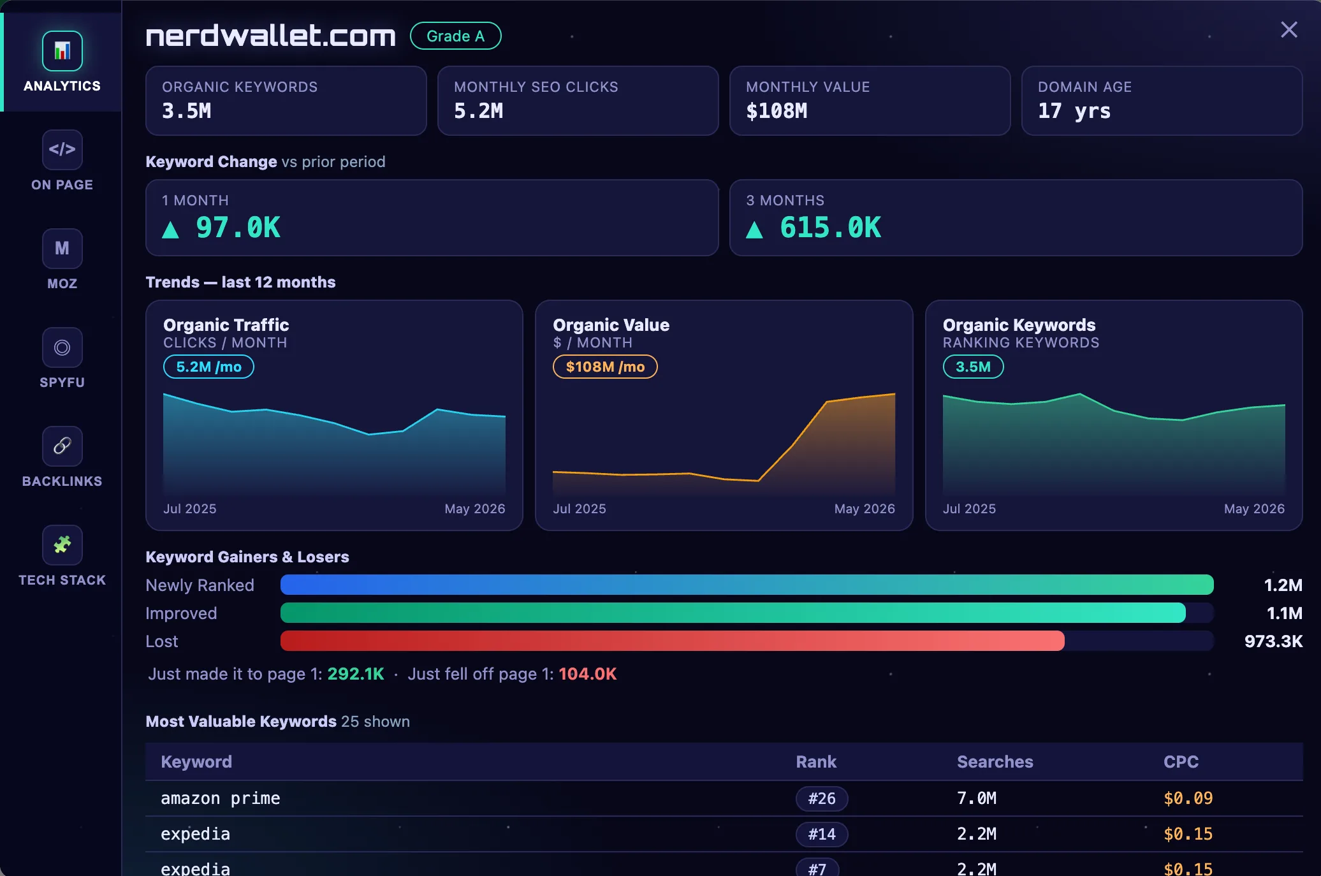Viewport: 1321px width, 876px height.
Task: Select the amazon prime keyword row
Action: tap(724, 798)
